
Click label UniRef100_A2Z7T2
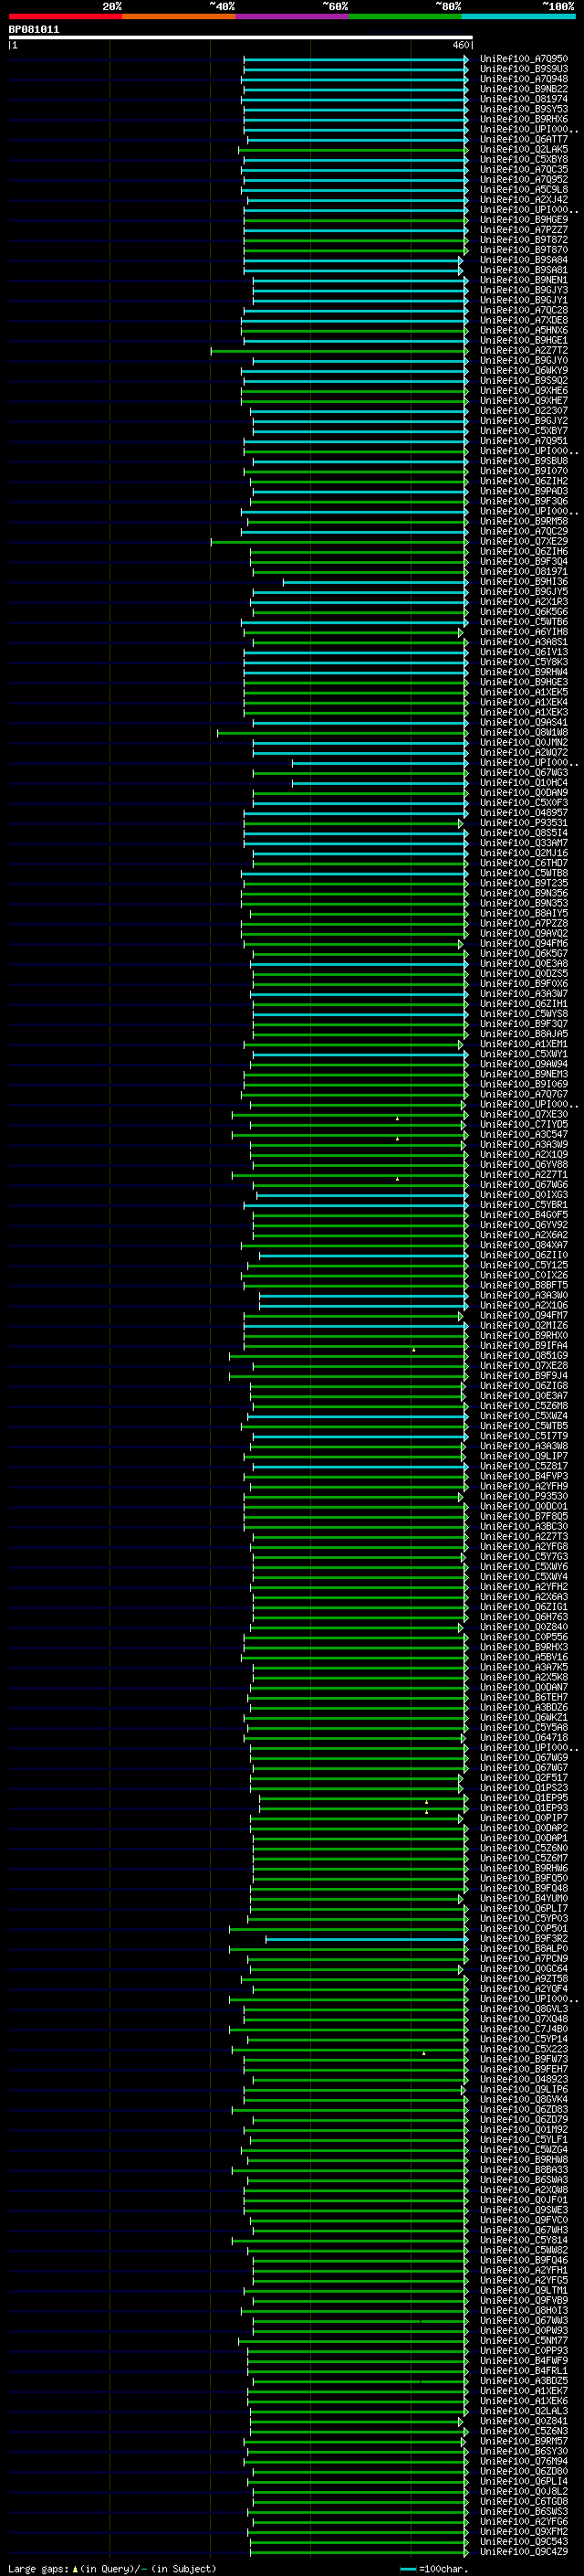pyautogui.click(x=523, y=350)
